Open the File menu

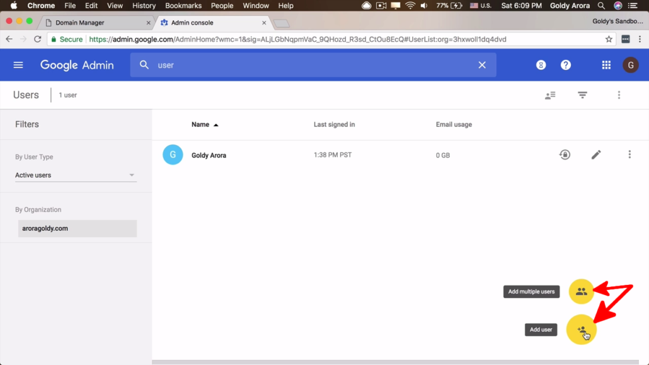click(x=70, y=6)
